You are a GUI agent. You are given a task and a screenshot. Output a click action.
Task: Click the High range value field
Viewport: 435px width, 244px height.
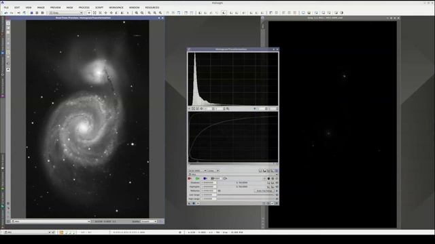click(209, 199)
